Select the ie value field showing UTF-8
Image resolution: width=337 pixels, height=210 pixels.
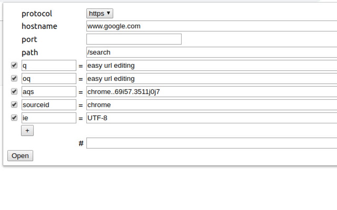[x=165, y=118]
